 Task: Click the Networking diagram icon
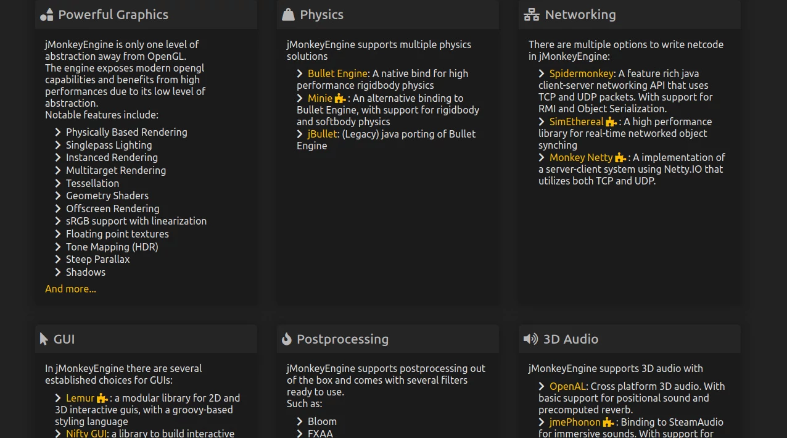531,15
